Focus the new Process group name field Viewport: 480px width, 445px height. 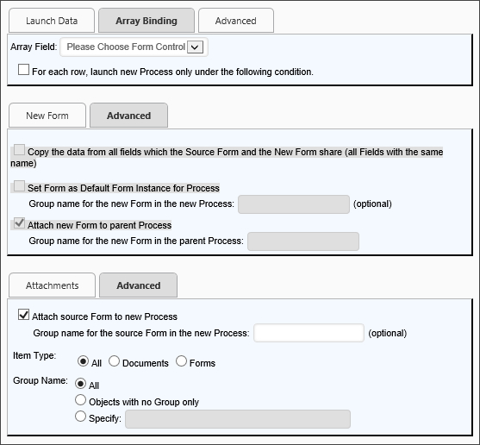coord(294,204)
